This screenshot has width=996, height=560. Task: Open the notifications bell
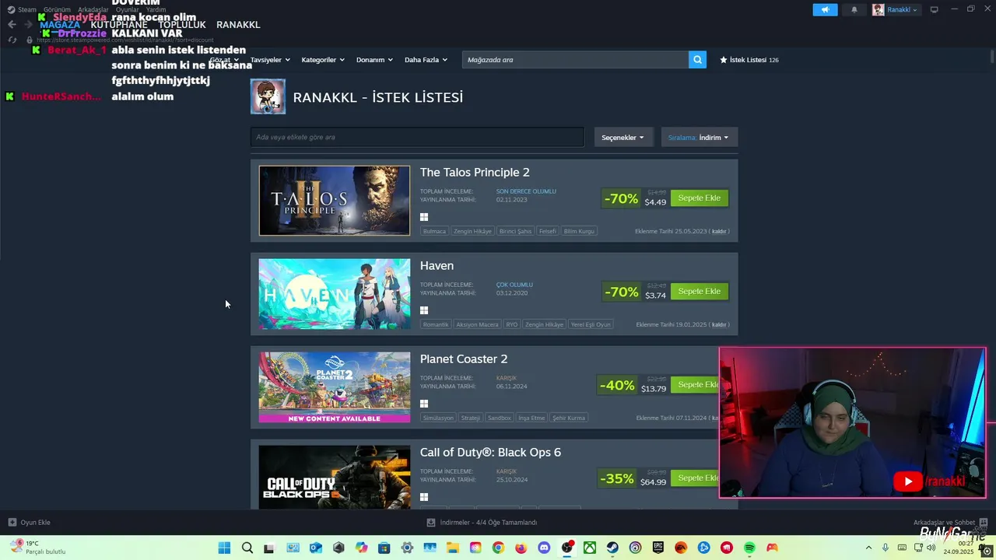pos(854,9)
